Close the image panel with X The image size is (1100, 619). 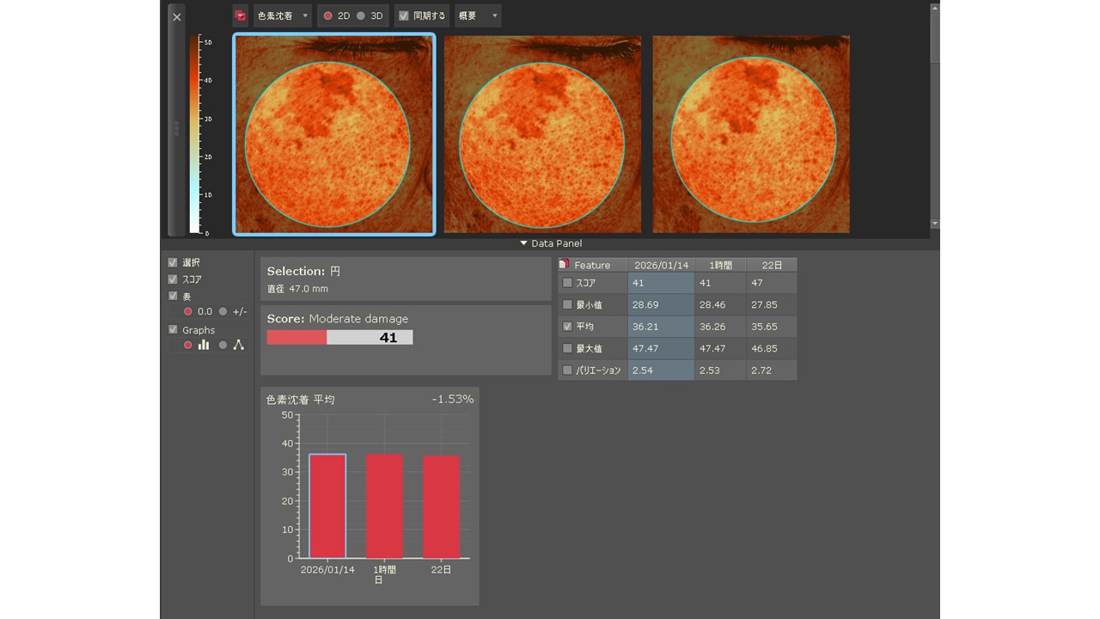[176, 17]
